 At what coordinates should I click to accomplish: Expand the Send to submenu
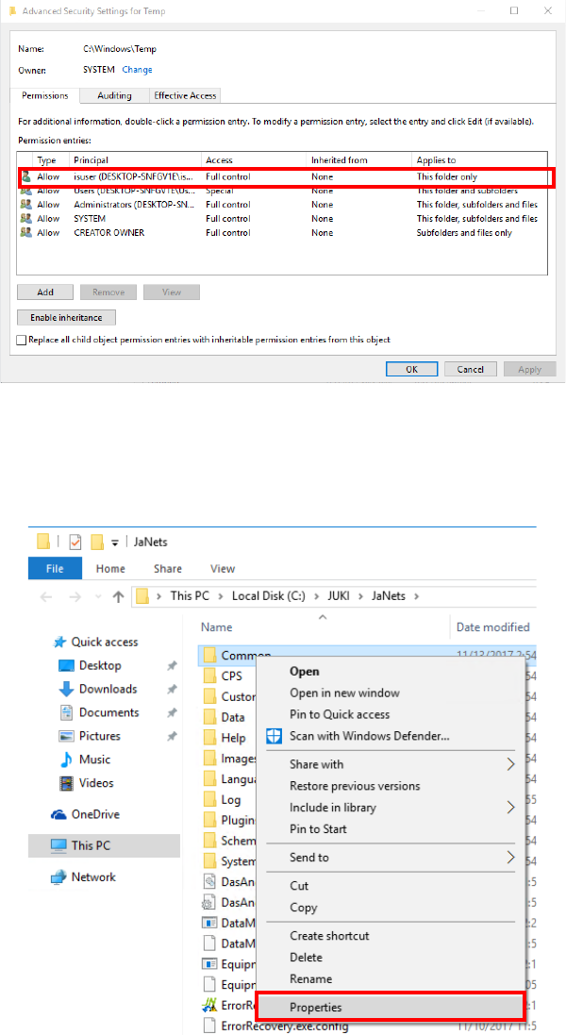tap(391, 858)
